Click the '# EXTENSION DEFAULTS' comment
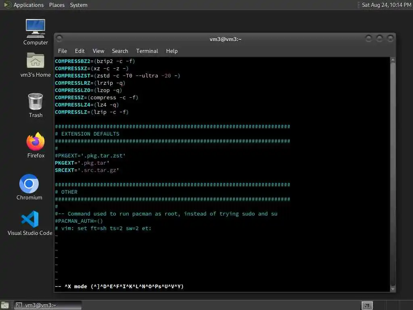413x310 pixels. (87, 134)
